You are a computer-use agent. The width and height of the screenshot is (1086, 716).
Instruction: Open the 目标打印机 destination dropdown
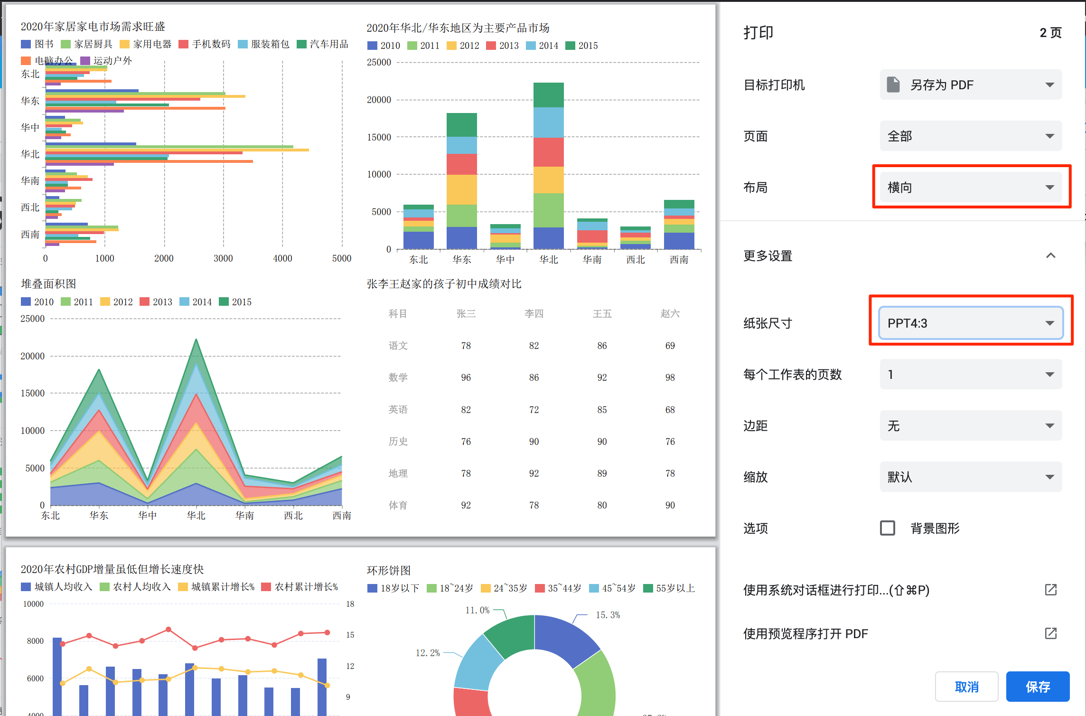(971, 85)
